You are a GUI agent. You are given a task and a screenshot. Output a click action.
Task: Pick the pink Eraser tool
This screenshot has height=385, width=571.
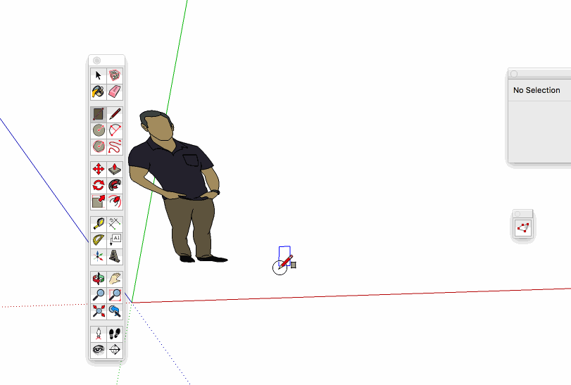(115, 91)
